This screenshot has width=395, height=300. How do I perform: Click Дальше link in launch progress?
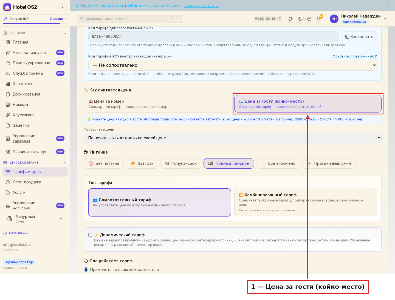click(58, 19)
